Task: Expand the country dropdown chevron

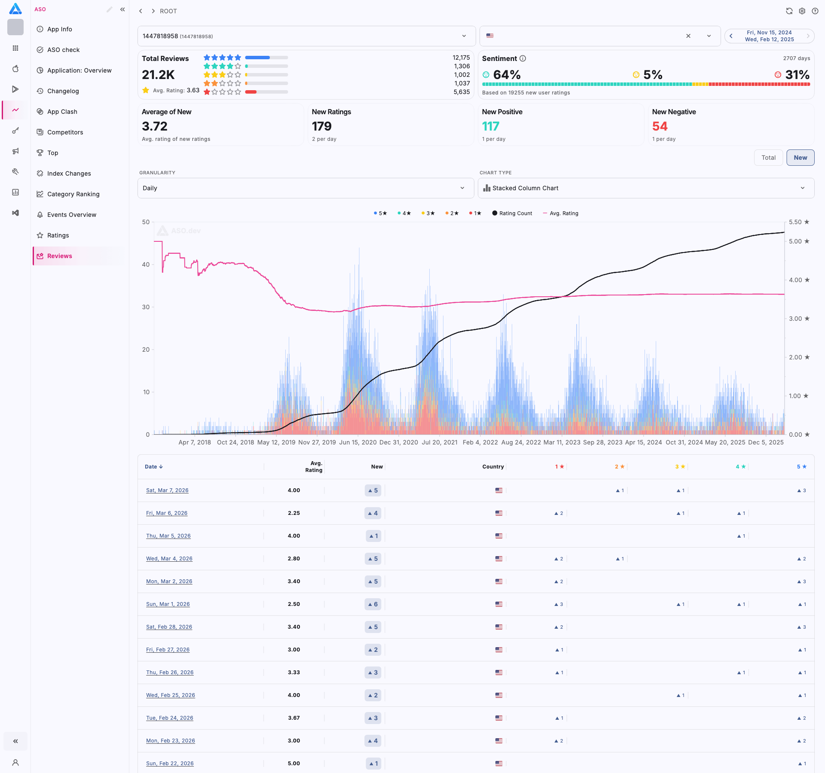Action: 709,36
